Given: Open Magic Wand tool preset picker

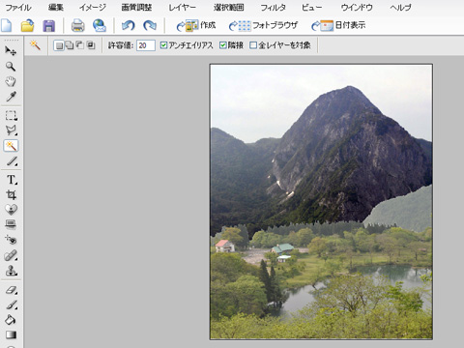Looking at the screenshot, I should pyautogui.click(x=35, y=45).
